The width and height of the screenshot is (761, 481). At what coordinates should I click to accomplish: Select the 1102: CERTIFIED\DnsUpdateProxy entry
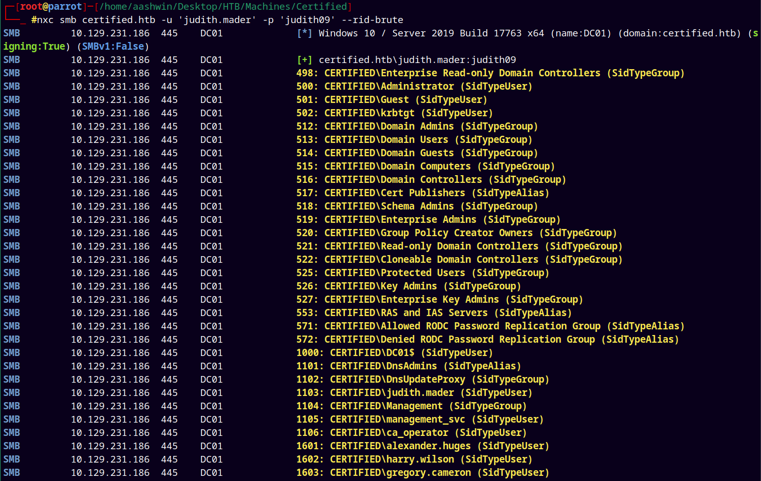pos(423,380)
